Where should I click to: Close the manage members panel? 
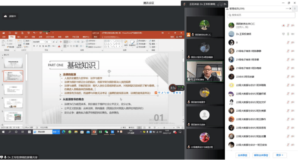click(x=290, y=9)
